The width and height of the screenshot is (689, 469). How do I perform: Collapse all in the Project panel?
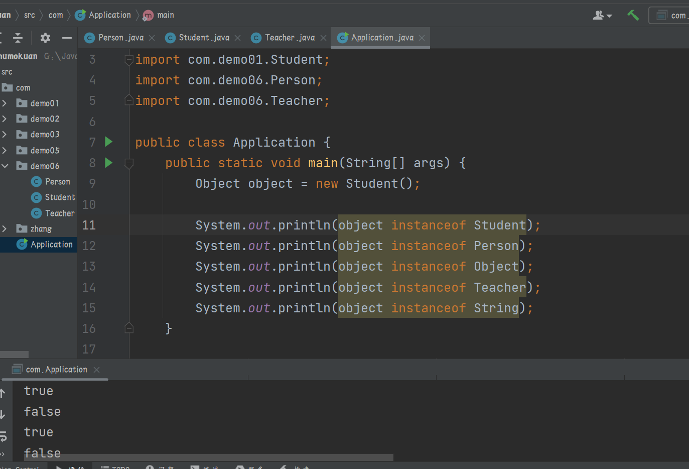(18, 38)
